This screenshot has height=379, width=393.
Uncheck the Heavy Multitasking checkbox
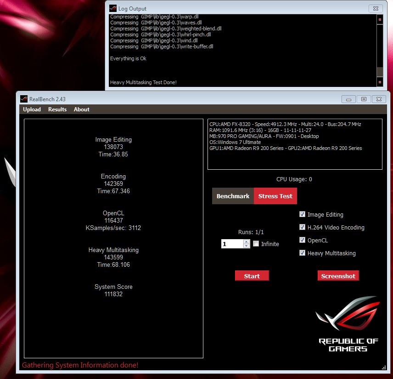coord(302,253)
